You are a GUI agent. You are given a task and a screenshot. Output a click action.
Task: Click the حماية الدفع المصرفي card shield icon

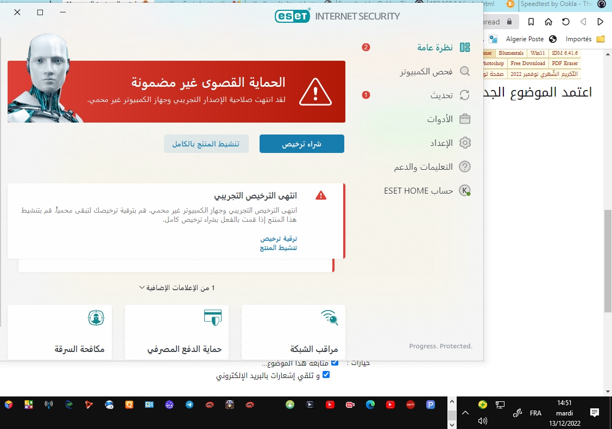pos(213,318)
